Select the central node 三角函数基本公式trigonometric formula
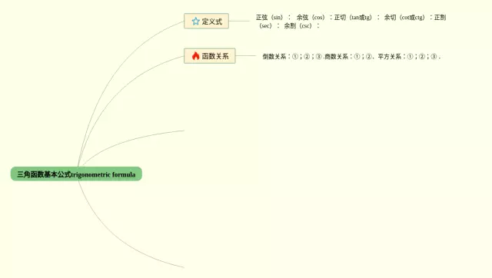The width and height of the screenshot is (492, 278). pos(76,174)
